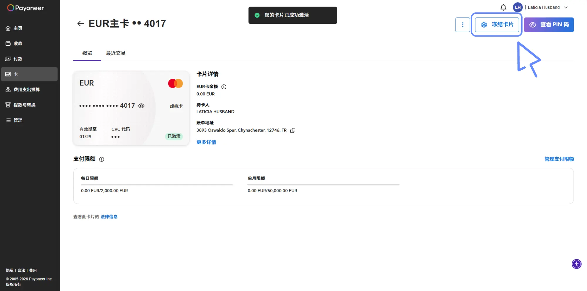This screenshot has width=587, height=291.
Task: Select the 卡 cards sidebar item
Action: point(29,74)
